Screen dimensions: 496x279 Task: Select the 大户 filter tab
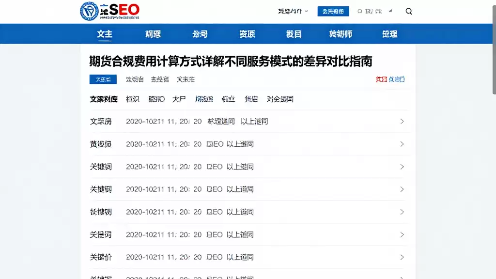click(179, 99)
